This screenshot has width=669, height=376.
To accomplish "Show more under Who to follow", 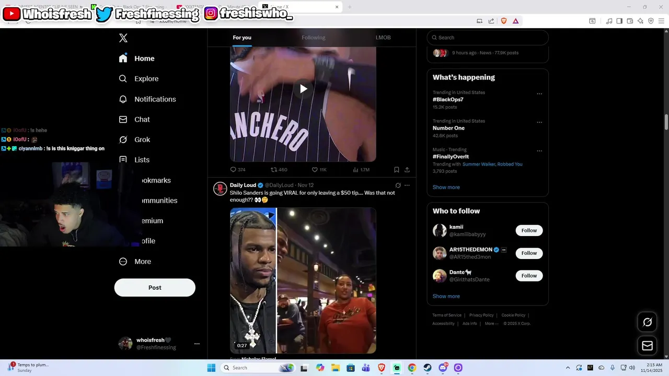I will pyautogui.click(x=446, y=296).
